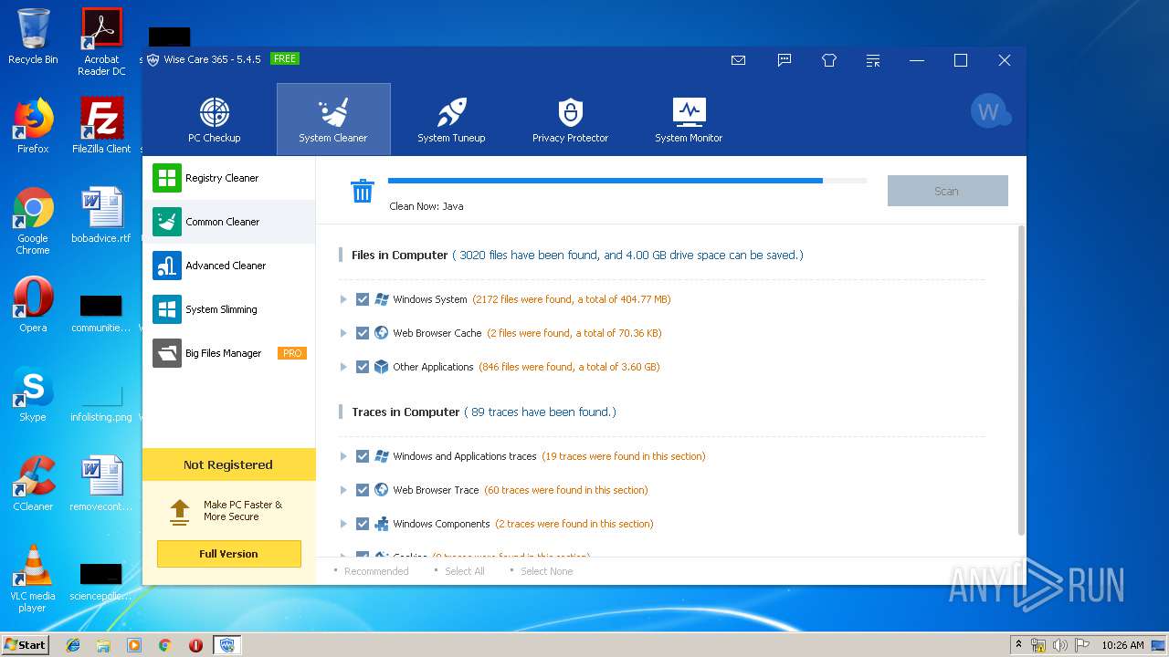
Task: Select Registry Cleaner in sidebar
Action: pyautogui.click(x=228, y=178)
